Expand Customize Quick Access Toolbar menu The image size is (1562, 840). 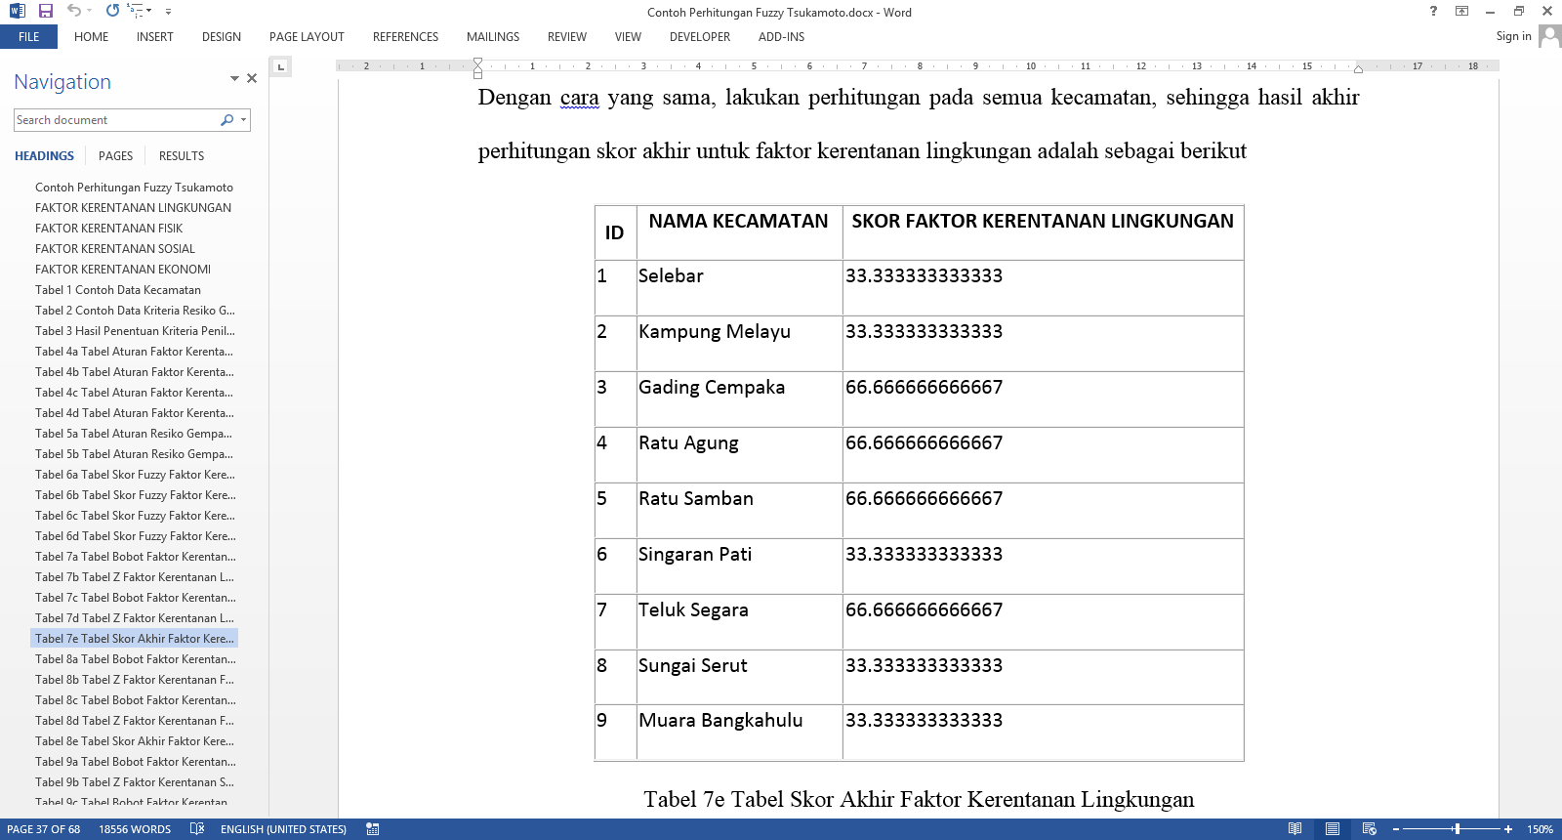[168, 12]
